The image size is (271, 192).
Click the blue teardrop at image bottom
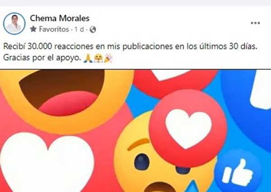click(x=192, y=187)
